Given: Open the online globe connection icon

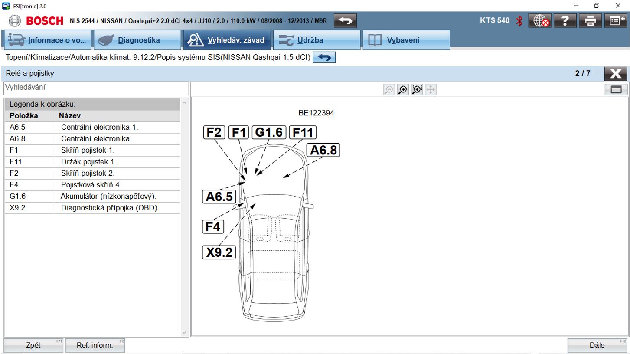Looking at the screenshot, I should (540, 21).
